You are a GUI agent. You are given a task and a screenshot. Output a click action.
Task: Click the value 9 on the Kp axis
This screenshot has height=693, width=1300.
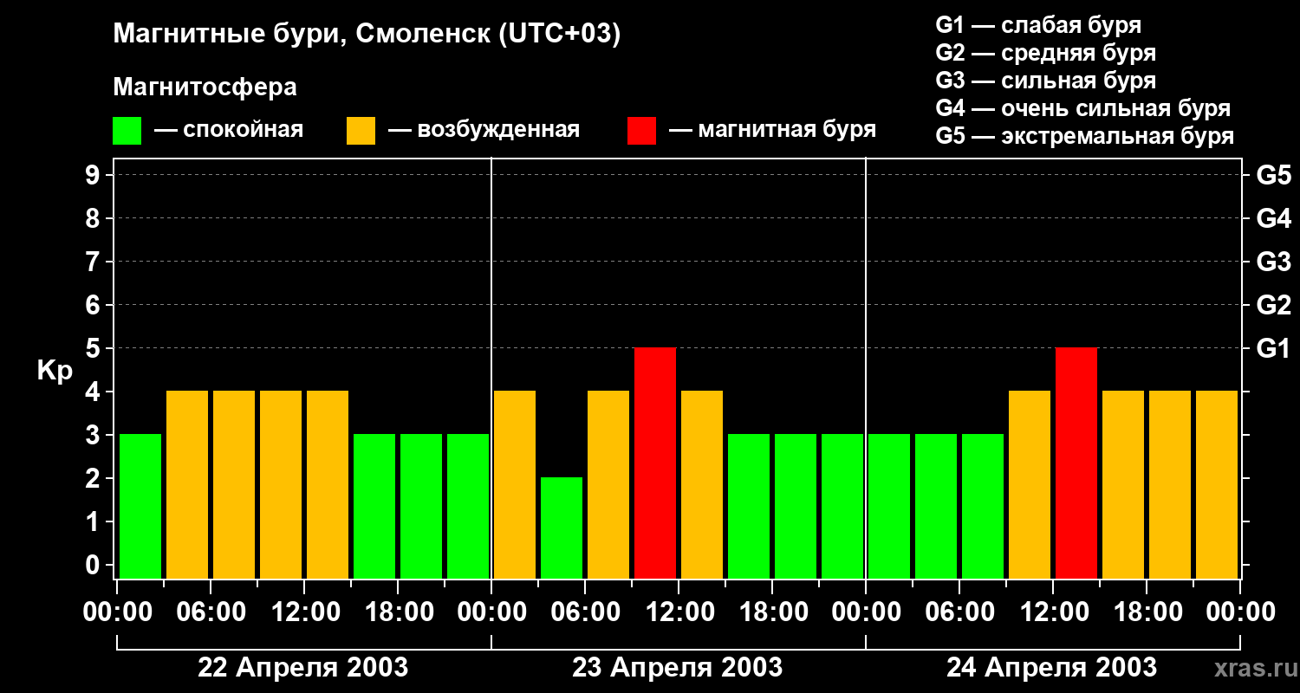point(94,175)
